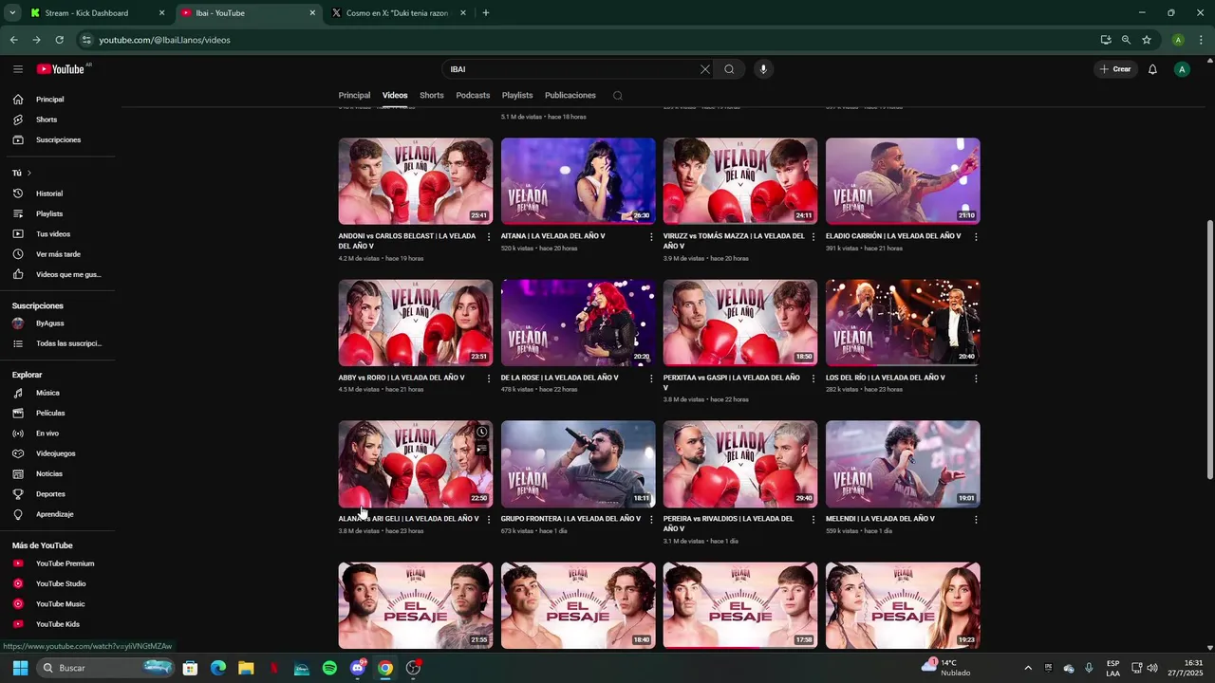Open the GRUPO FRONTERA video title

tap(570, 519)
